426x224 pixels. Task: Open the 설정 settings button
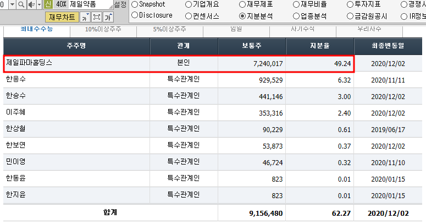click(120, 4)
